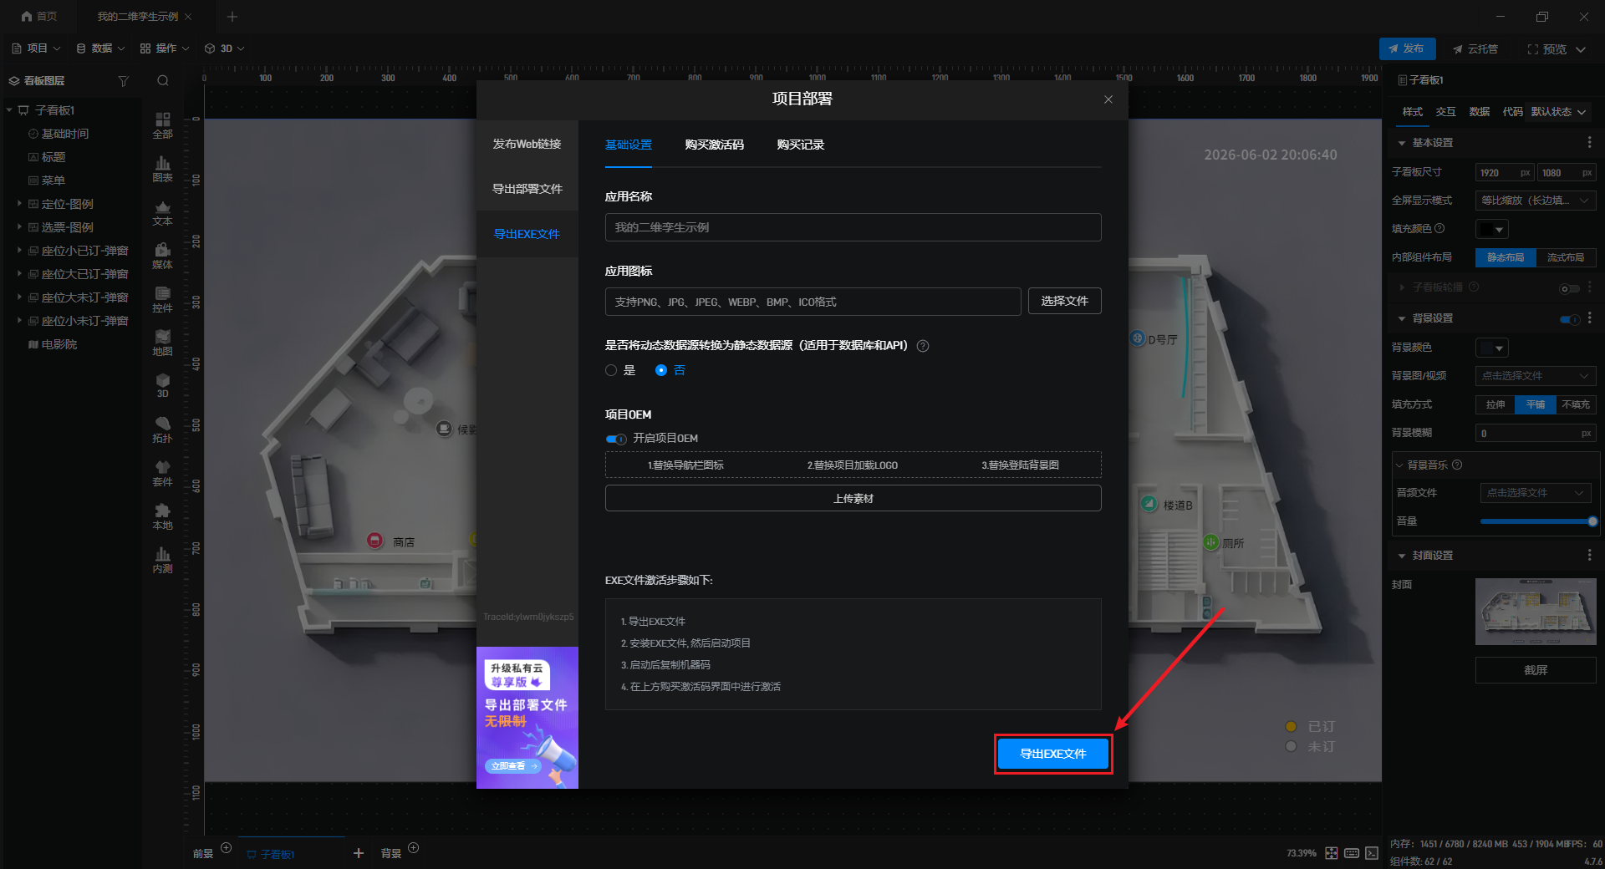Select 导出部署文件 in dialog sidebar
This screenshot has width=1605, height=869.
tap(527, 189)
